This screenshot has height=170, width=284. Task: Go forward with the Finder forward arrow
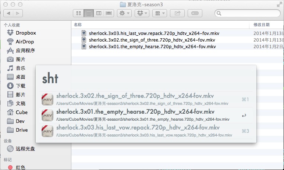[18, 13]
